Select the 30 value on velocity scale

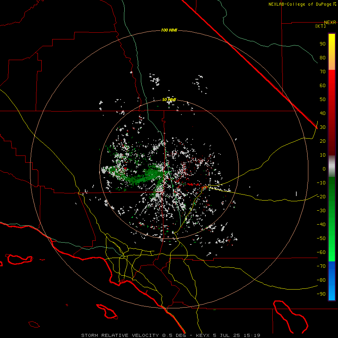[x=323, y=127]
